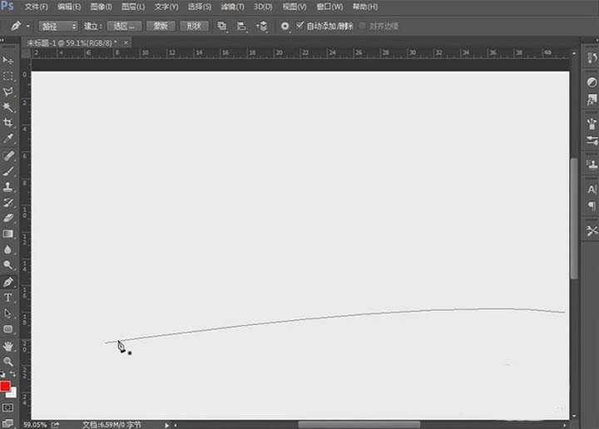
Task: Open the Character panel icon
Action: tap(592, 190)
